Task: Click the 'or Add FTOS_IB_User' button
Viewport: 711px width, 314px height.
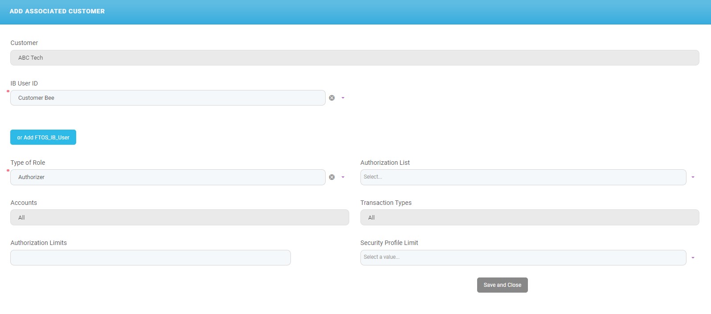Action: pos(43,137)
